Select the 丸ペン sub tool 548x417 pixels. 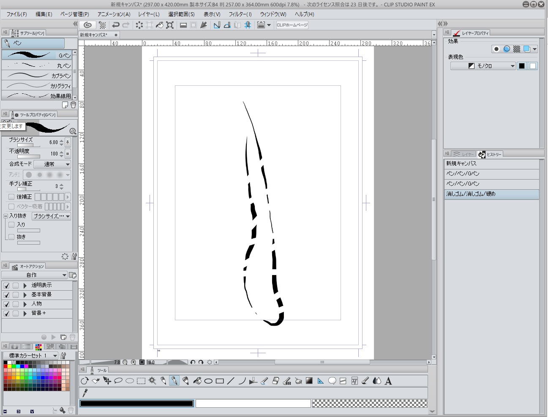coord(37,65)
